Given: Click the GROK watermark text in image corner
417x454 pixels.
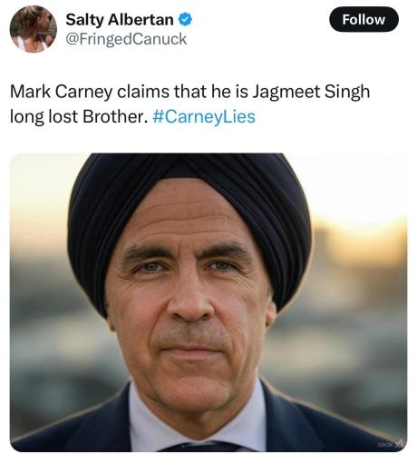Looking at the screenshot, I should coord(383,444).
